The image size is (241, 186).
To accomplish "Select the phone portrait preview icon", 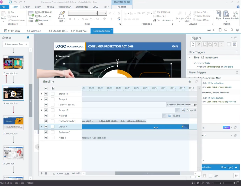I will (232, 30).
